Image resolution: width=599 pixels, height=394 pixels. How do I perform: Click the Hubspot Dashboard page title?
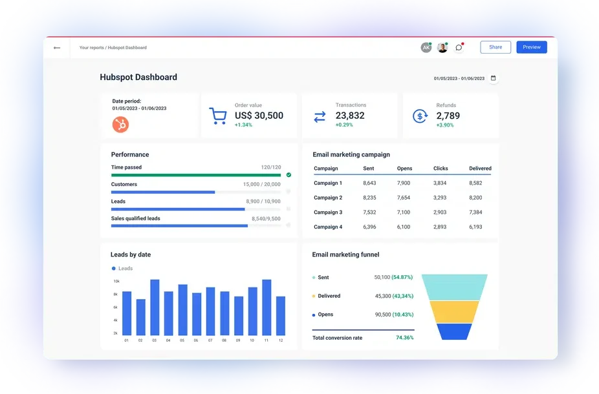point(138,77)
